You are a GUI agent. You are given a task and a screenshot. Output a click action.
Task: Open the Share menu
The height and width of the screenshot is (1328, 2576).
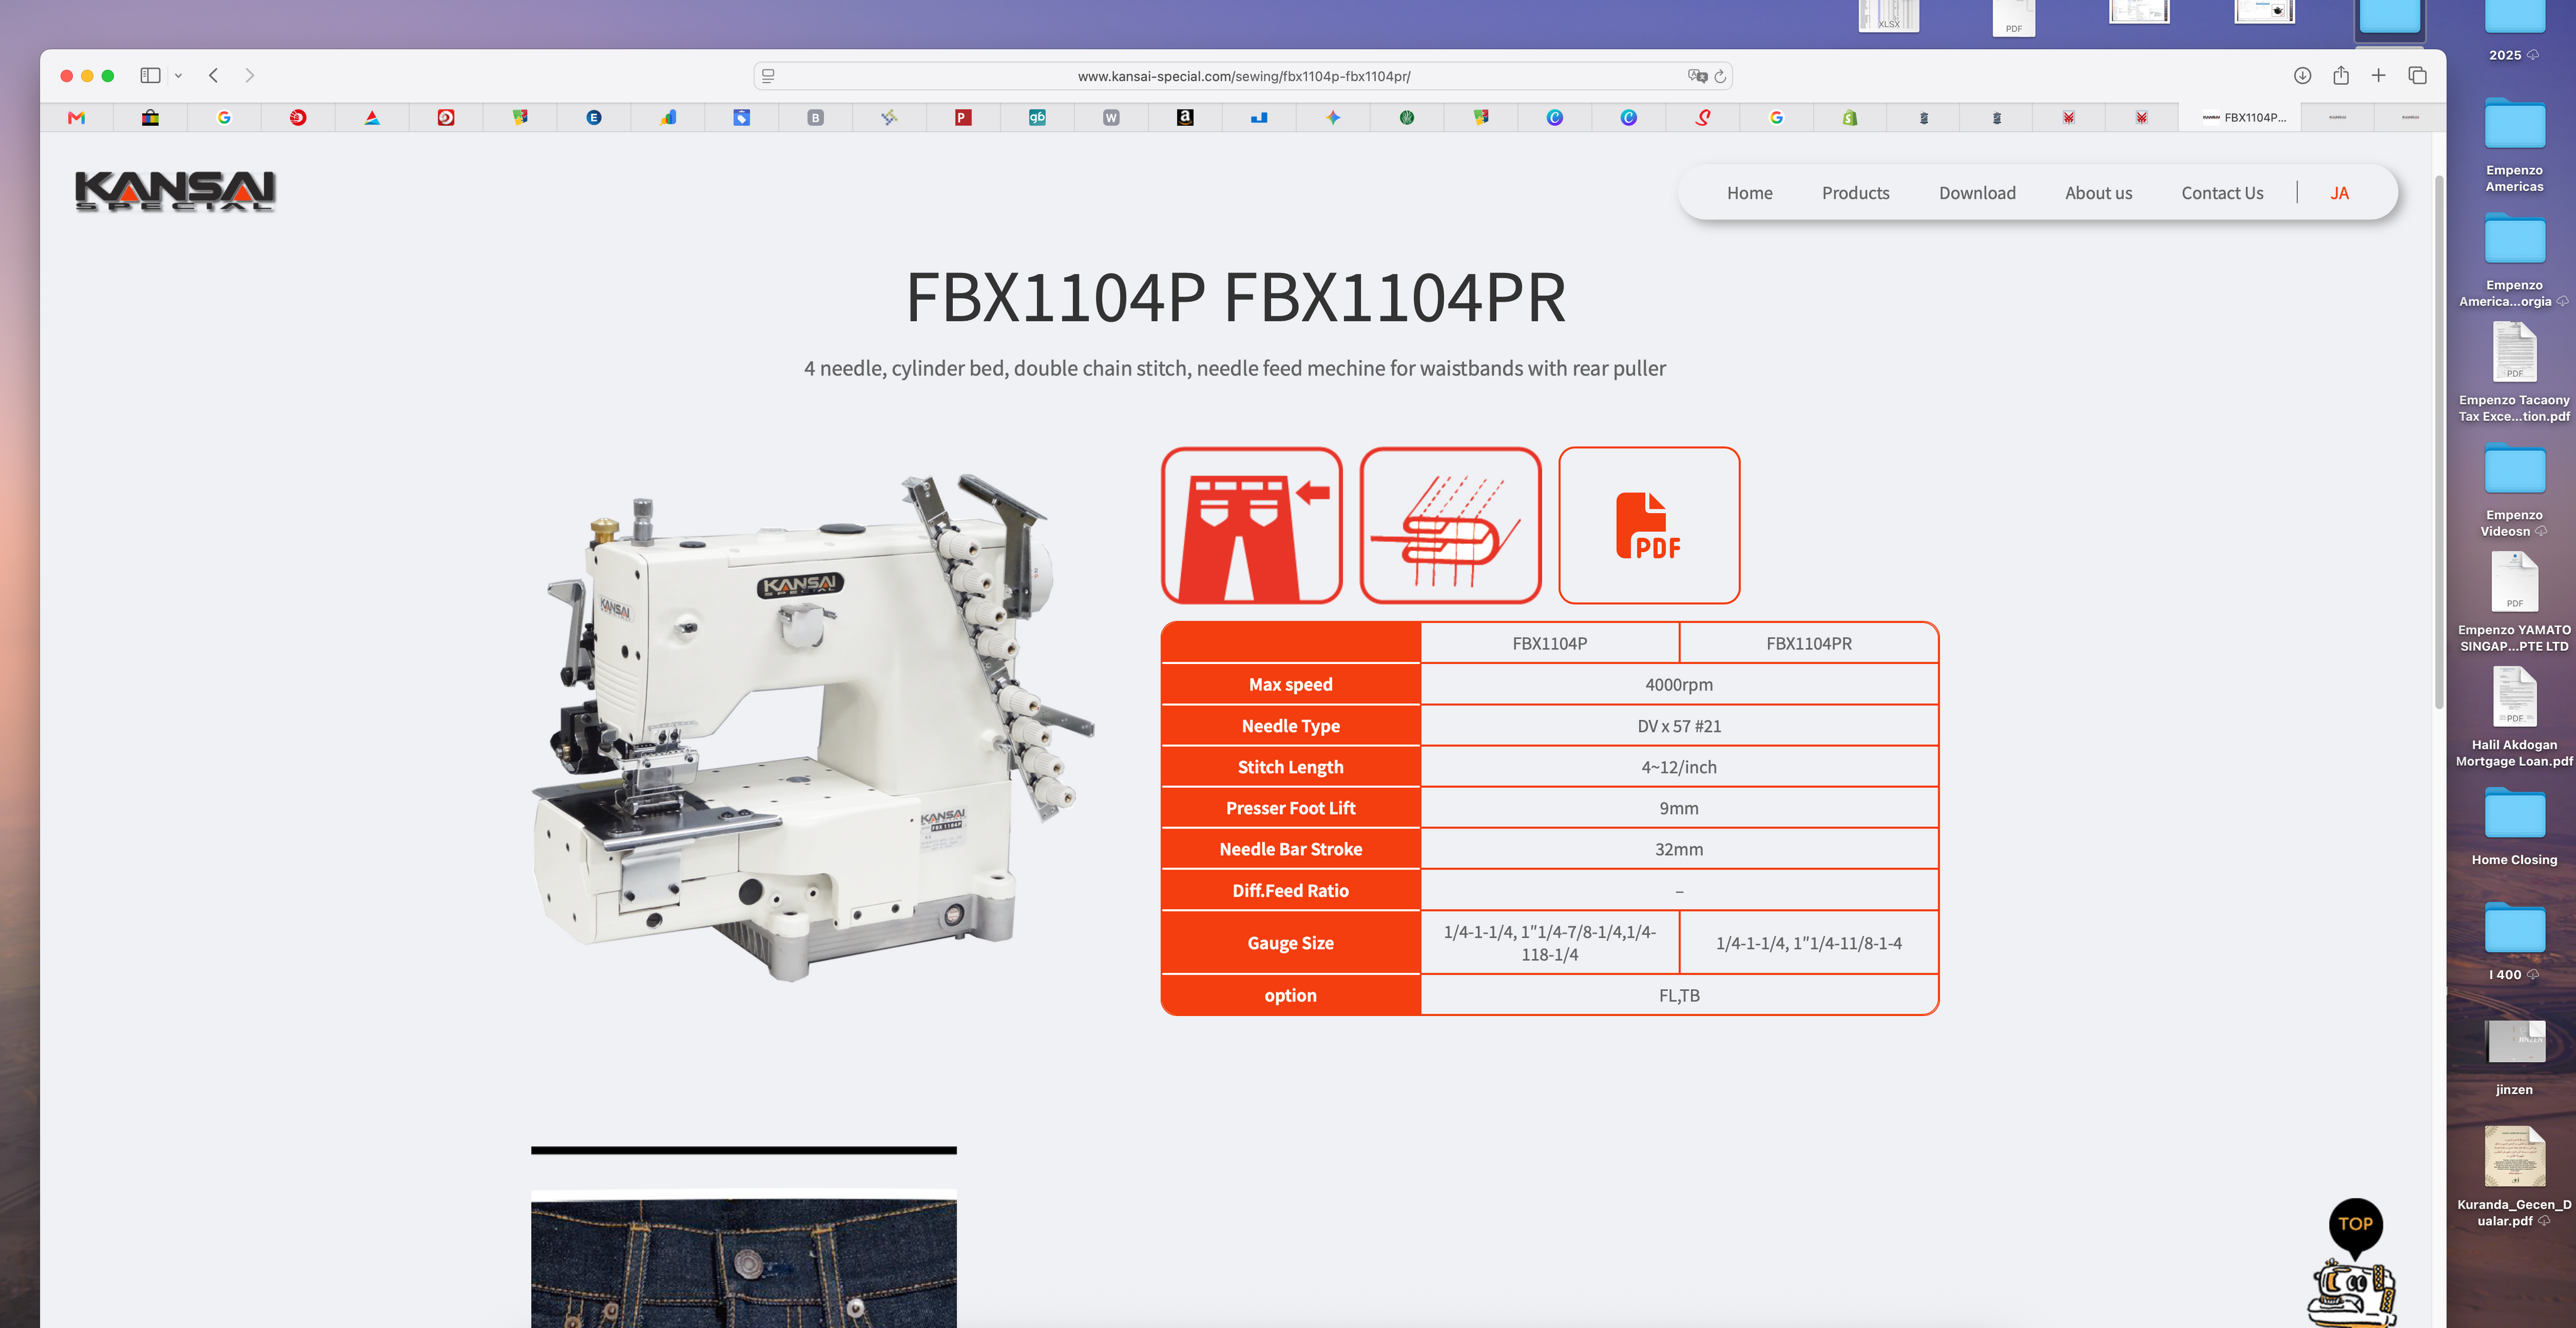coord(2341,75)
